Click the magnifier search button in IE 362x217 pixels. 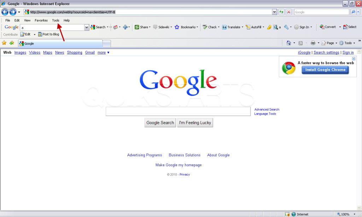coord(353,12)
